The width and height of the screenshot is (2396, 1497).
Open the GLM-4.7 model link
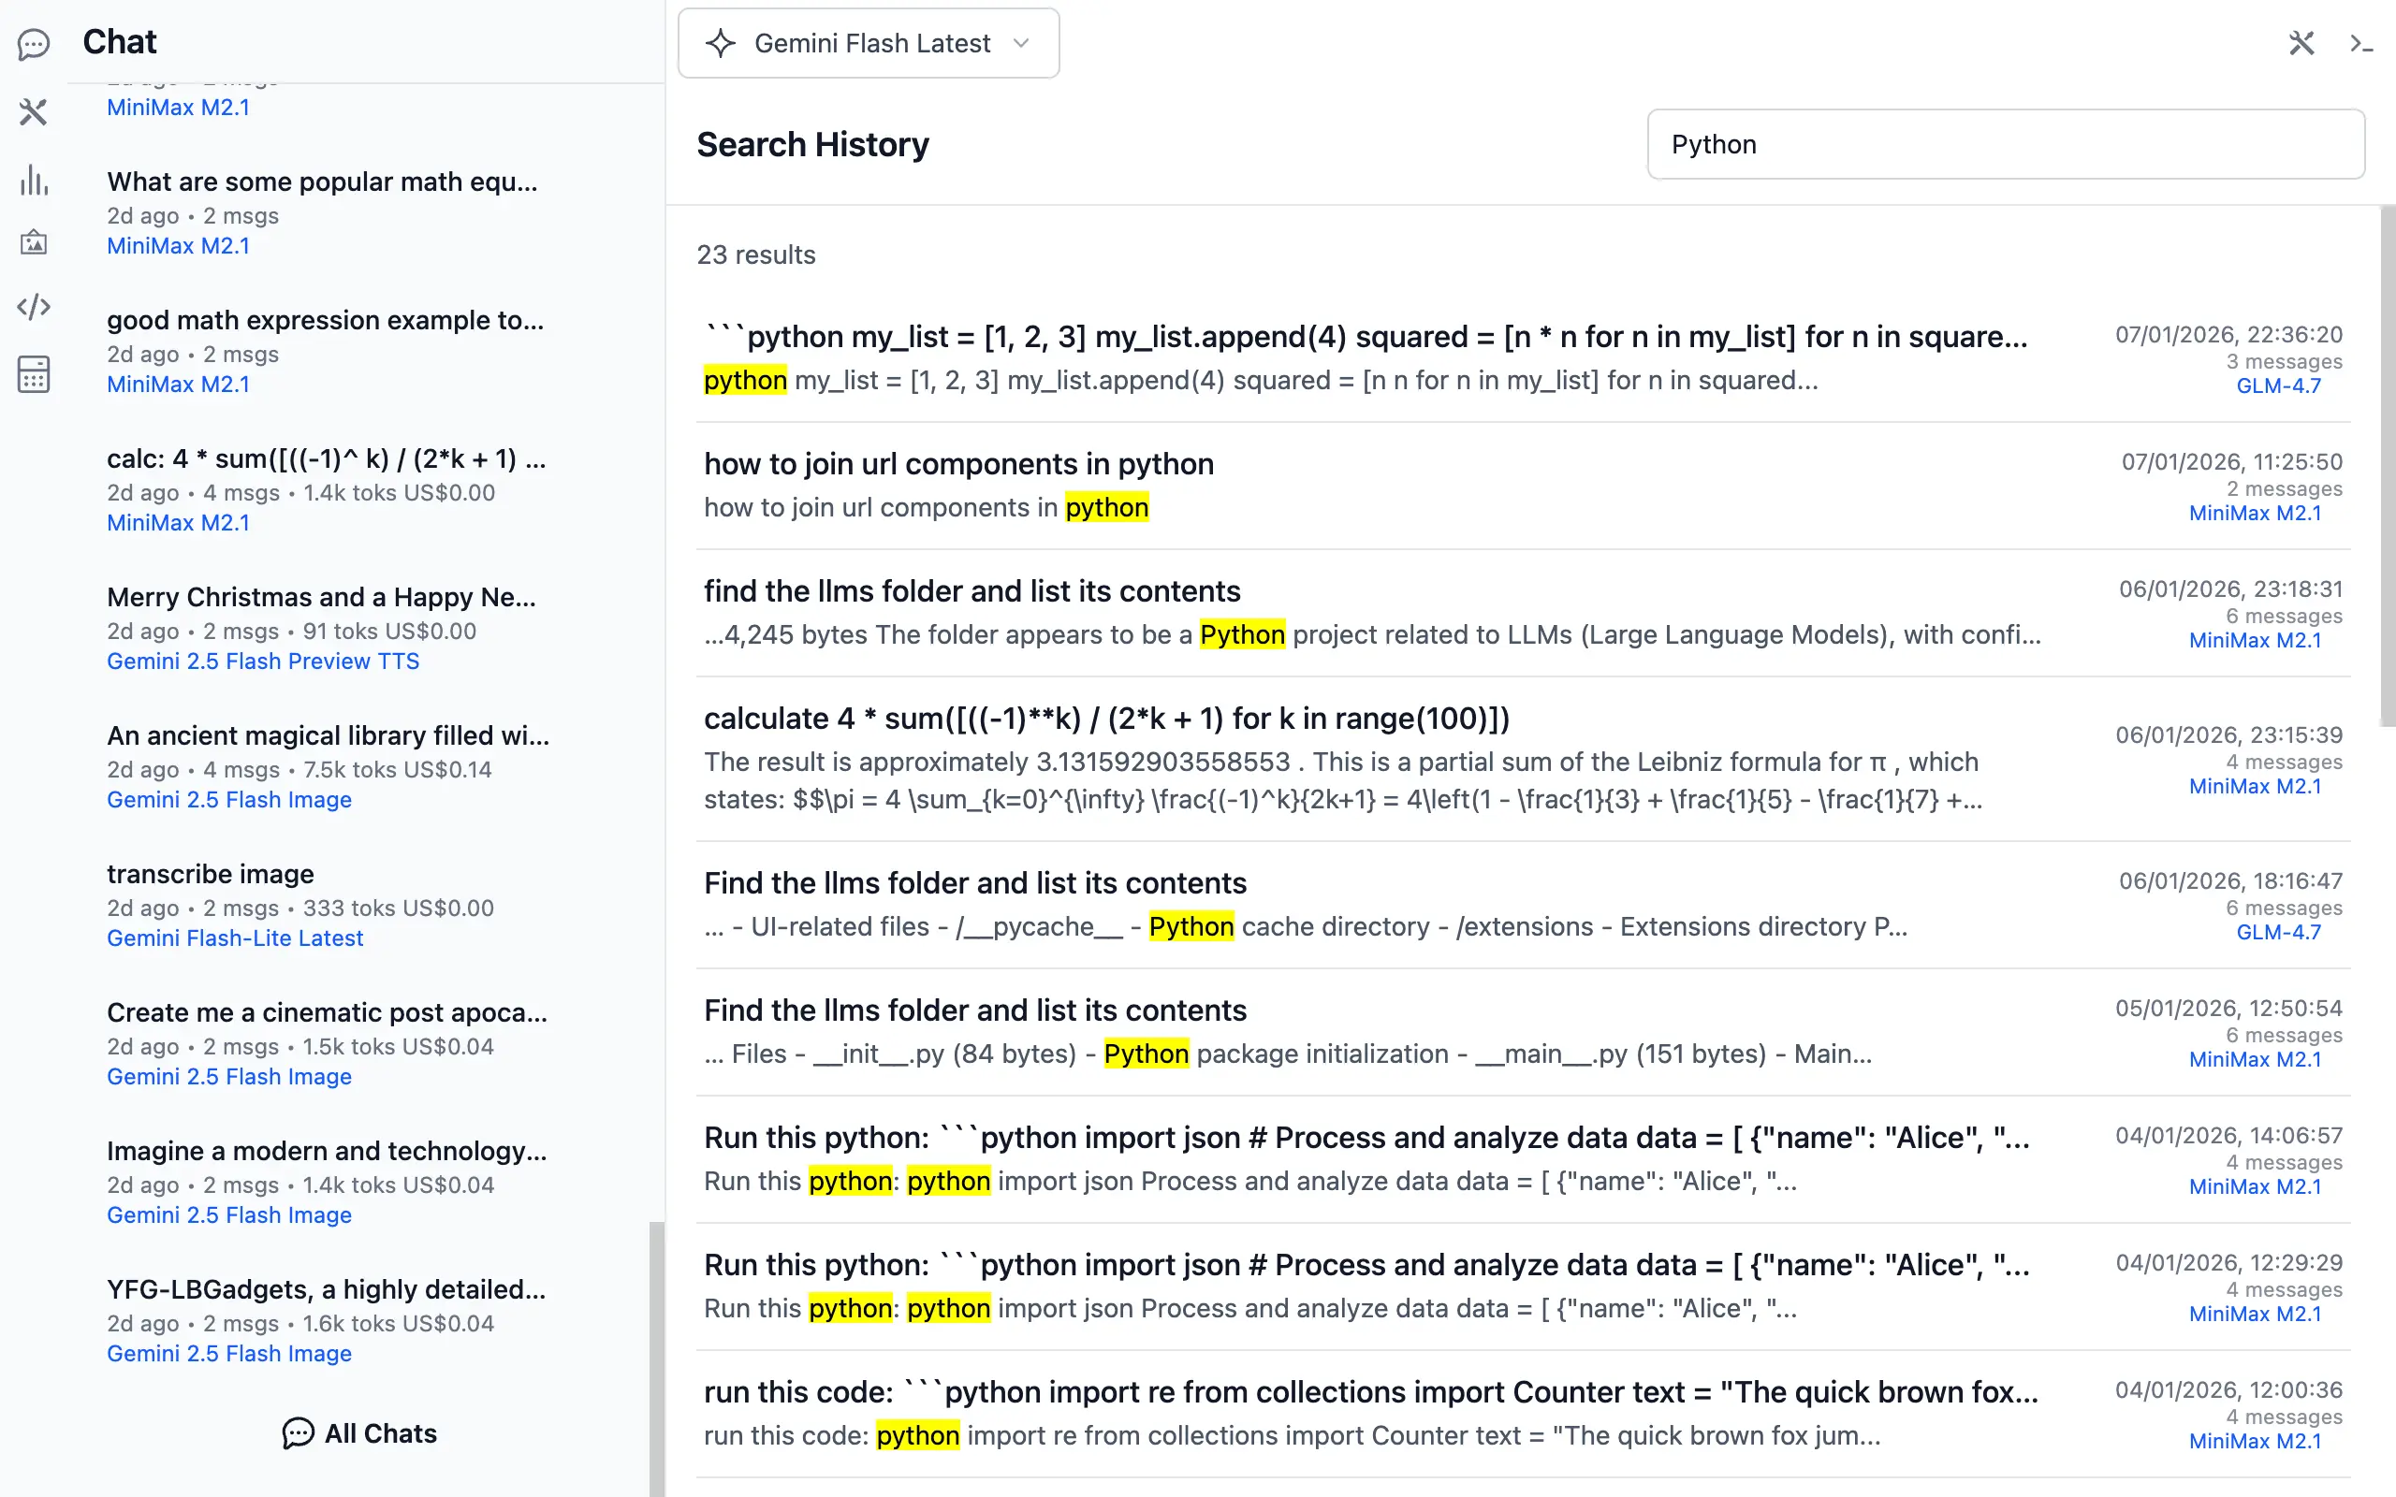tap(2278, 386)
